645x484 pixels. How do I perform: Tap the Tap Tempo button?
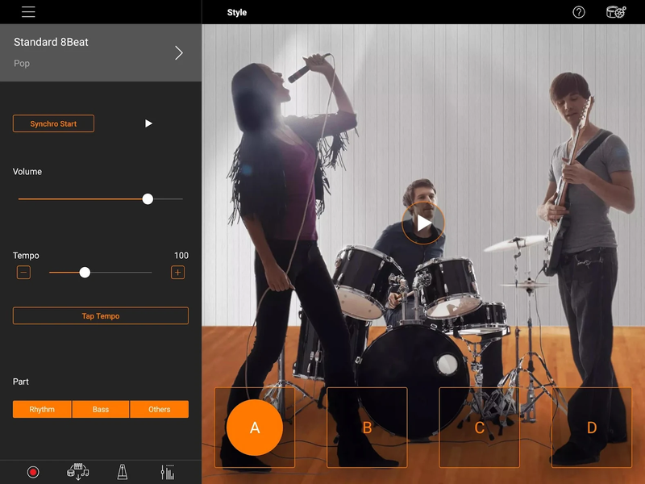coord(100,315)
